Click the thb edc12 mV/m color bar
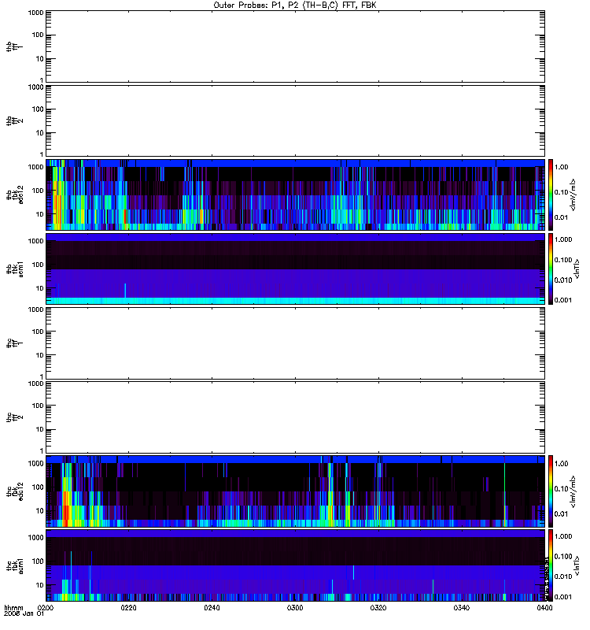Viewport: 590px width, 630px height. click(551, 195)
